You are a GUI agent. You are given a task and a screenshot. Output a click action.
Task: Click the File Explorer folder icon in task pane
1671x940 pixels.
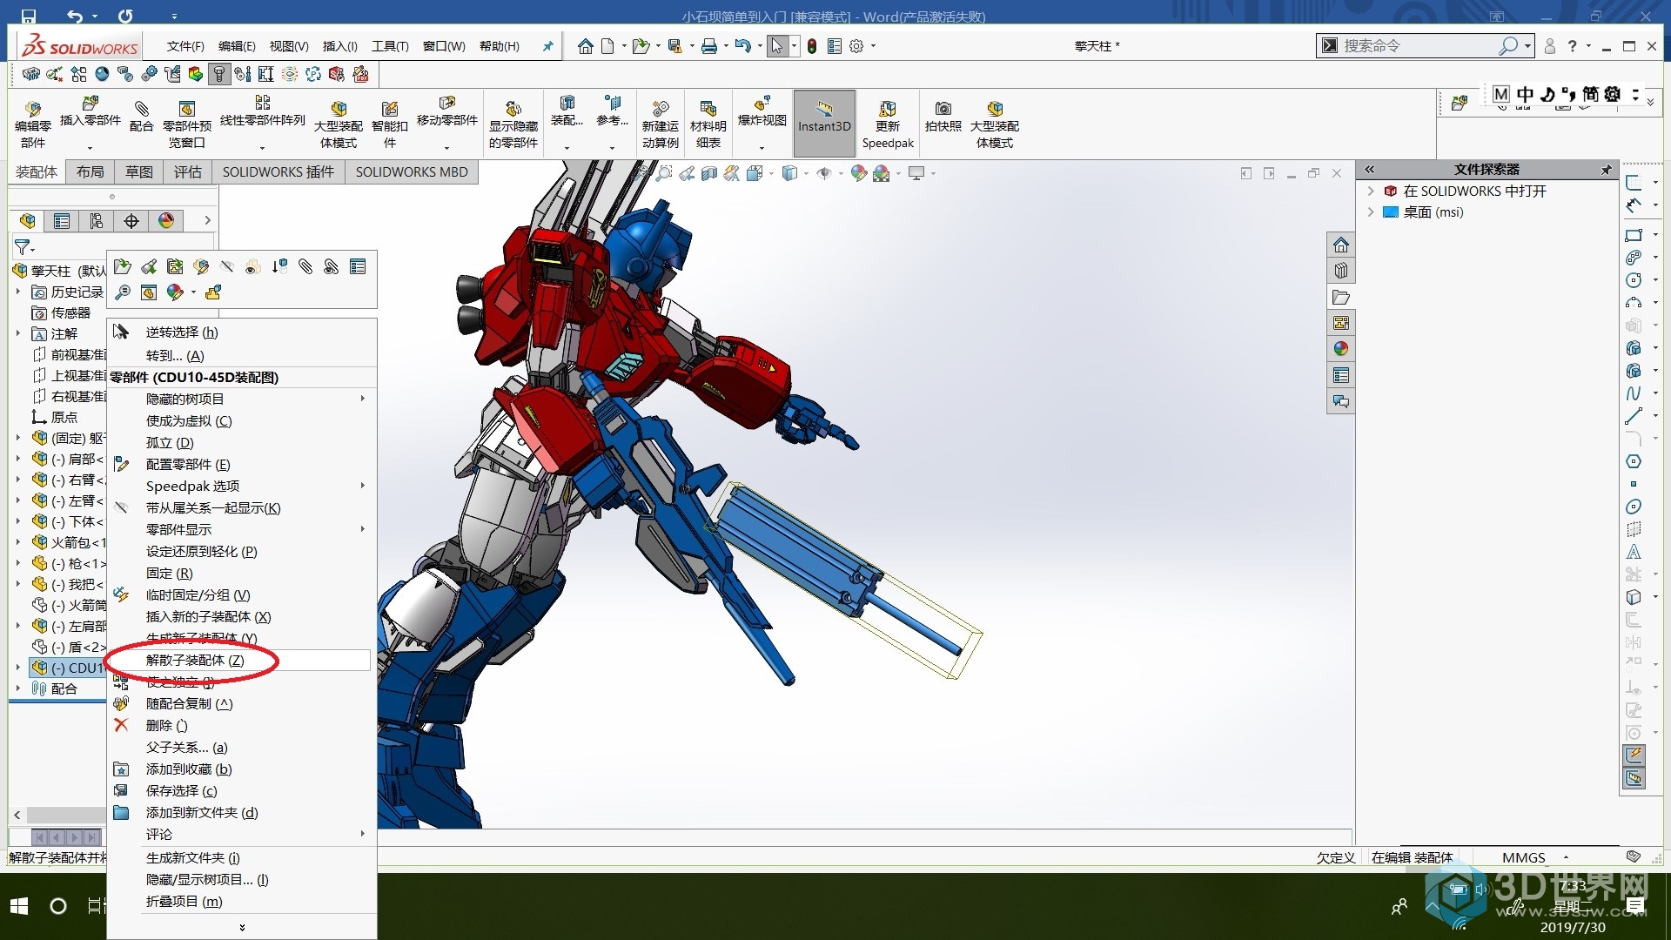click(x=1340, y=297)
